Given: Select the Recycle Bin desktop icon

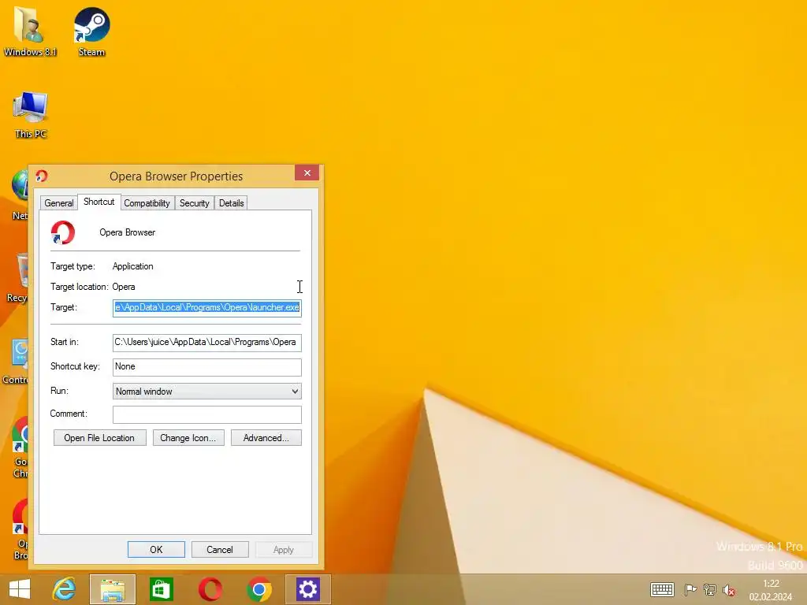Looking at the screenshot, I should [x=17, y=278].
